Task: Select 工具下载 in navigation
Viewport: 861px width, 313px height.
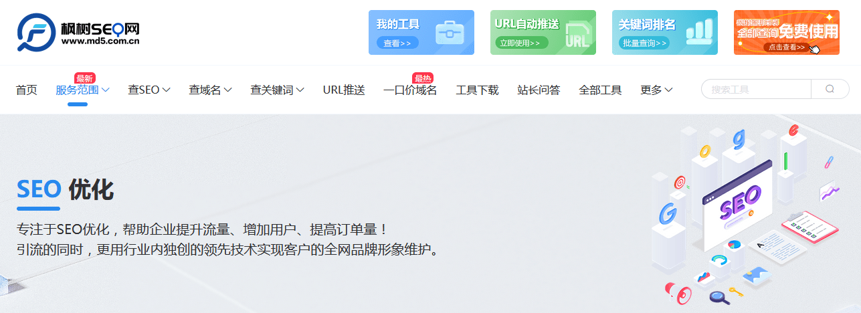Action: 477,90
